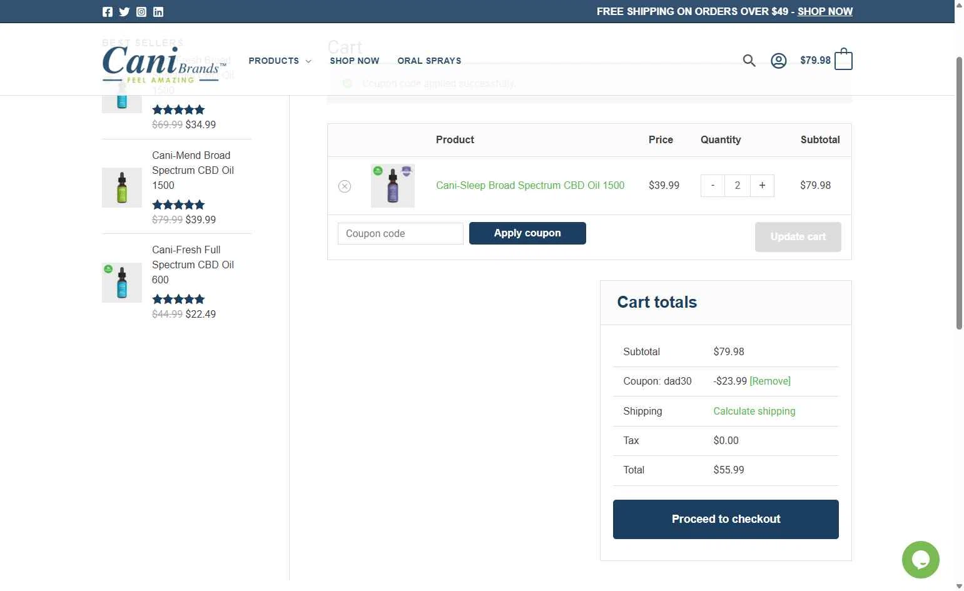This screenshot has height=591, width=964.
Task: Click the $39.99 Cani-Mend sale price
Action: pos(201,220)
